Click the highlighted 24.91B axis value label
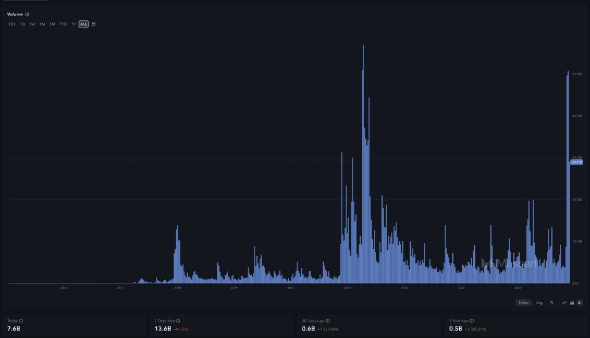590x338 pixels. [x=576, y=162]
